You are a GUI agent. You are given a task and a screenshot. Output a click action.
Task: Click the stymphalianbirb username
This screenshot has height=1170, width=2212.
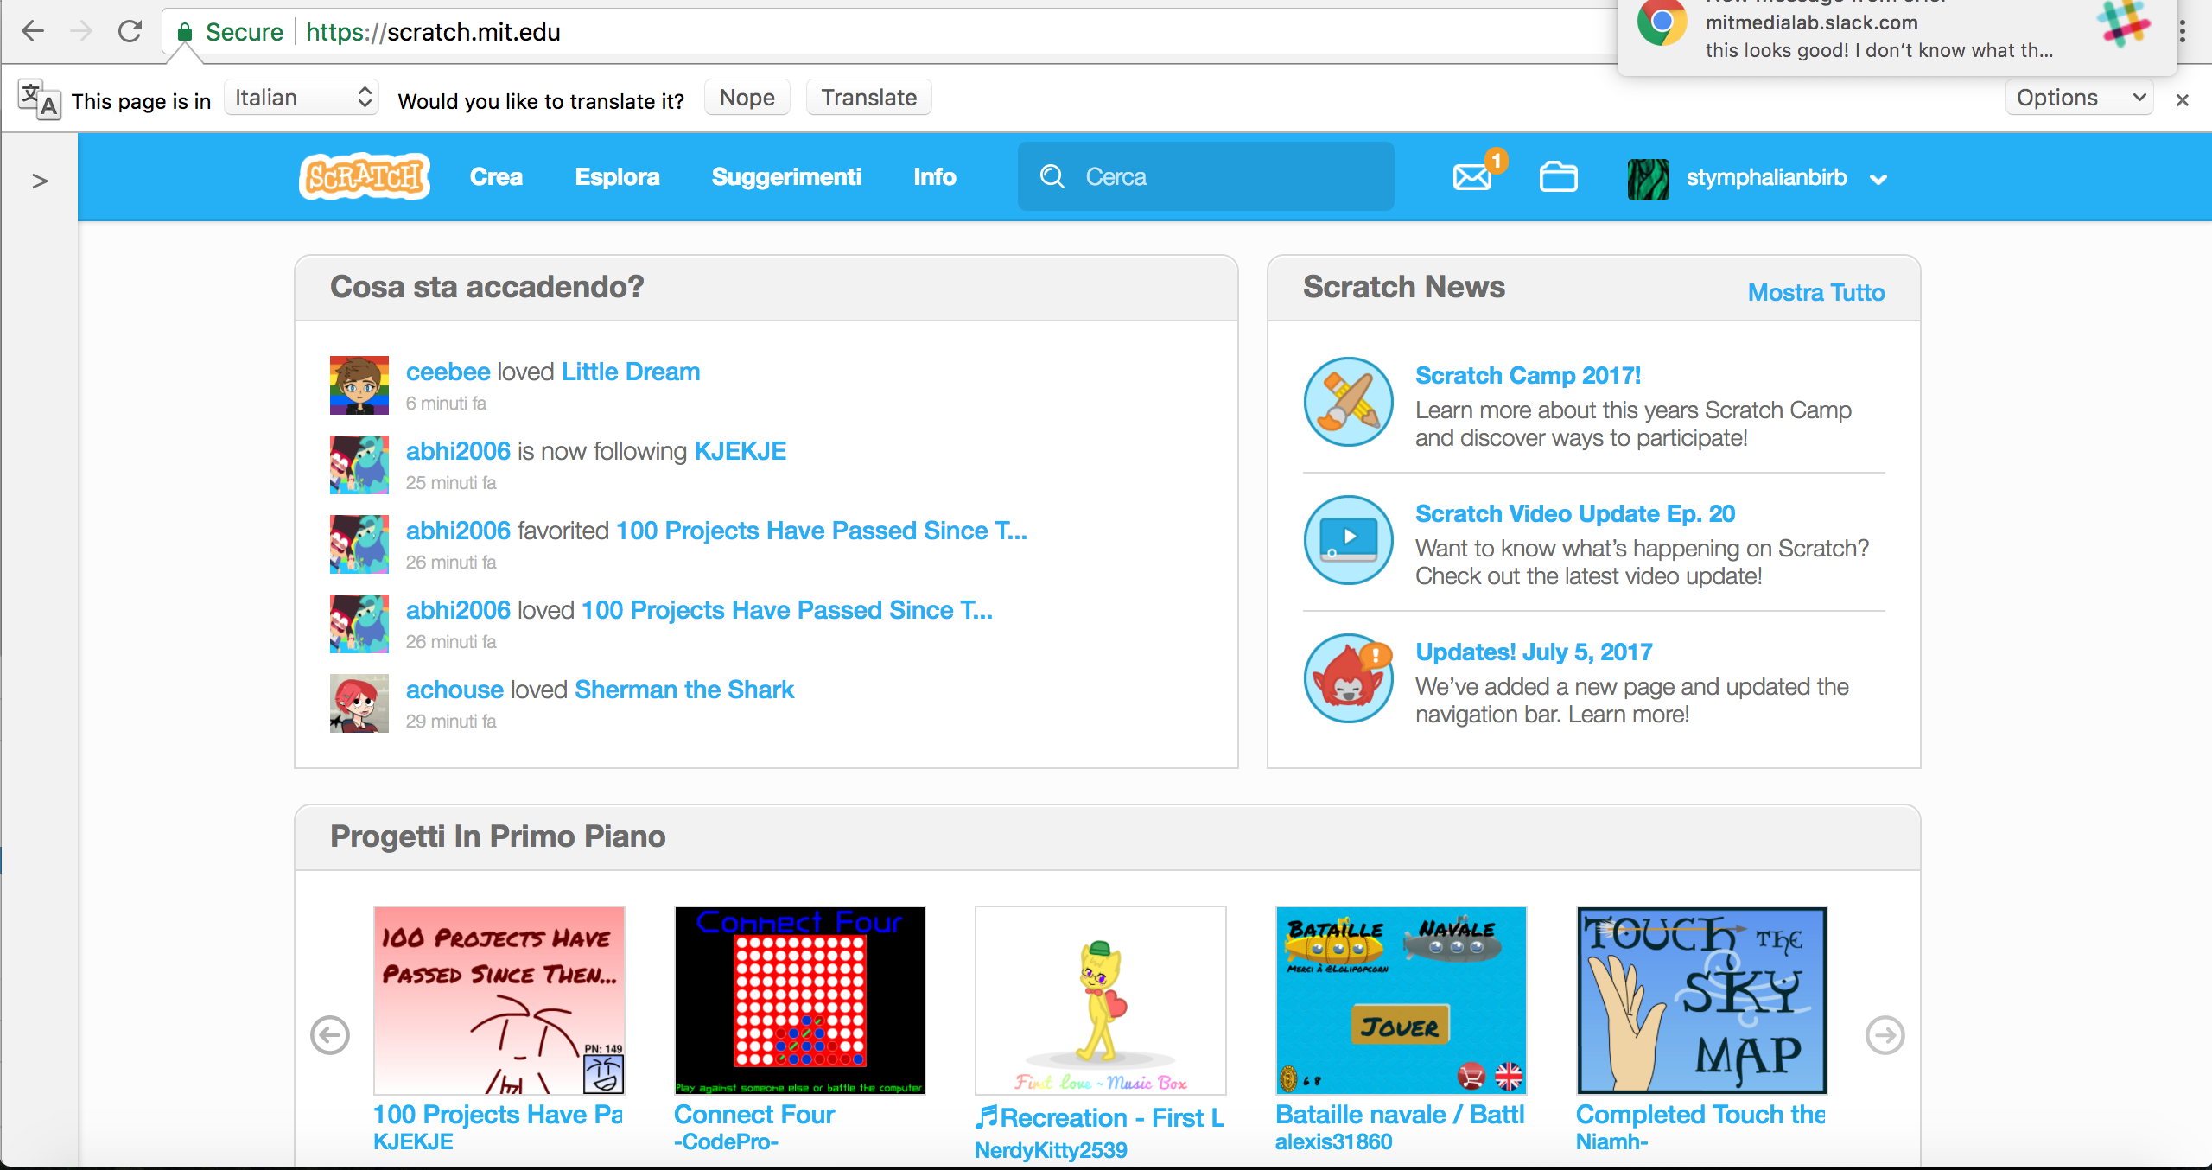[x=1766, y=177]
